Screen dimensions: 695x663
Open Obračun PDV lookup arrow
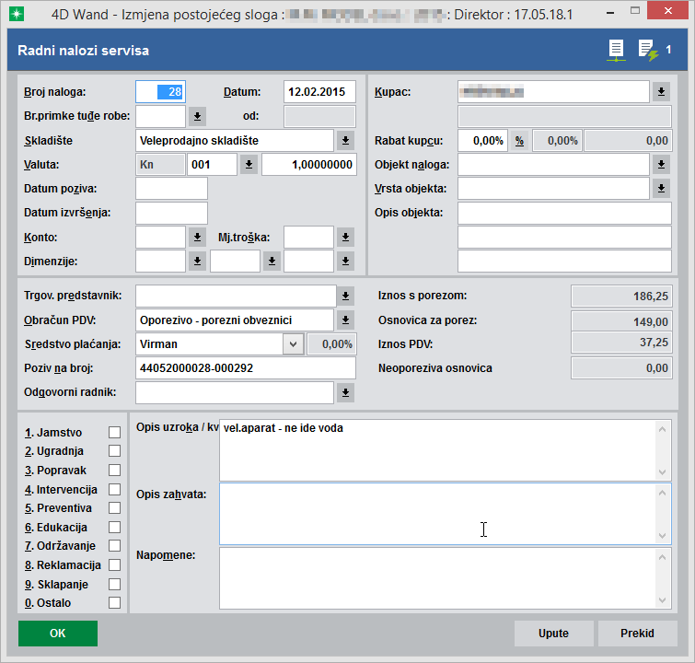tap(345, 320)
